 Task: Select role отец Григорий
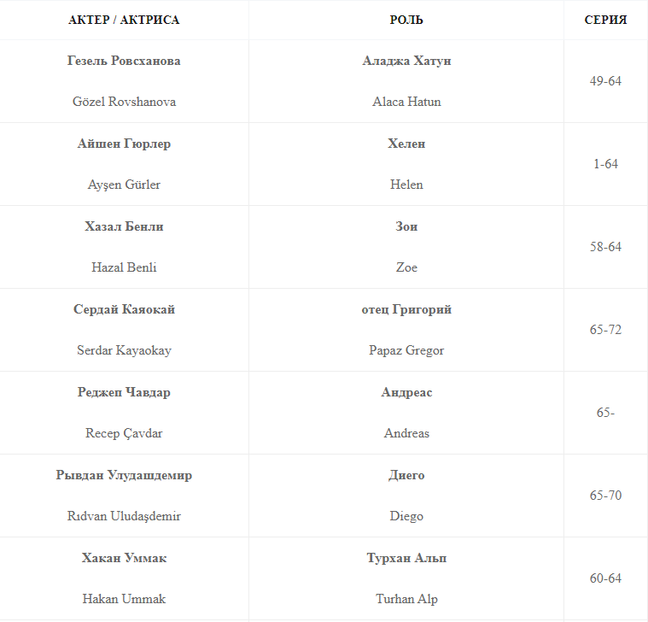[406, 309]
